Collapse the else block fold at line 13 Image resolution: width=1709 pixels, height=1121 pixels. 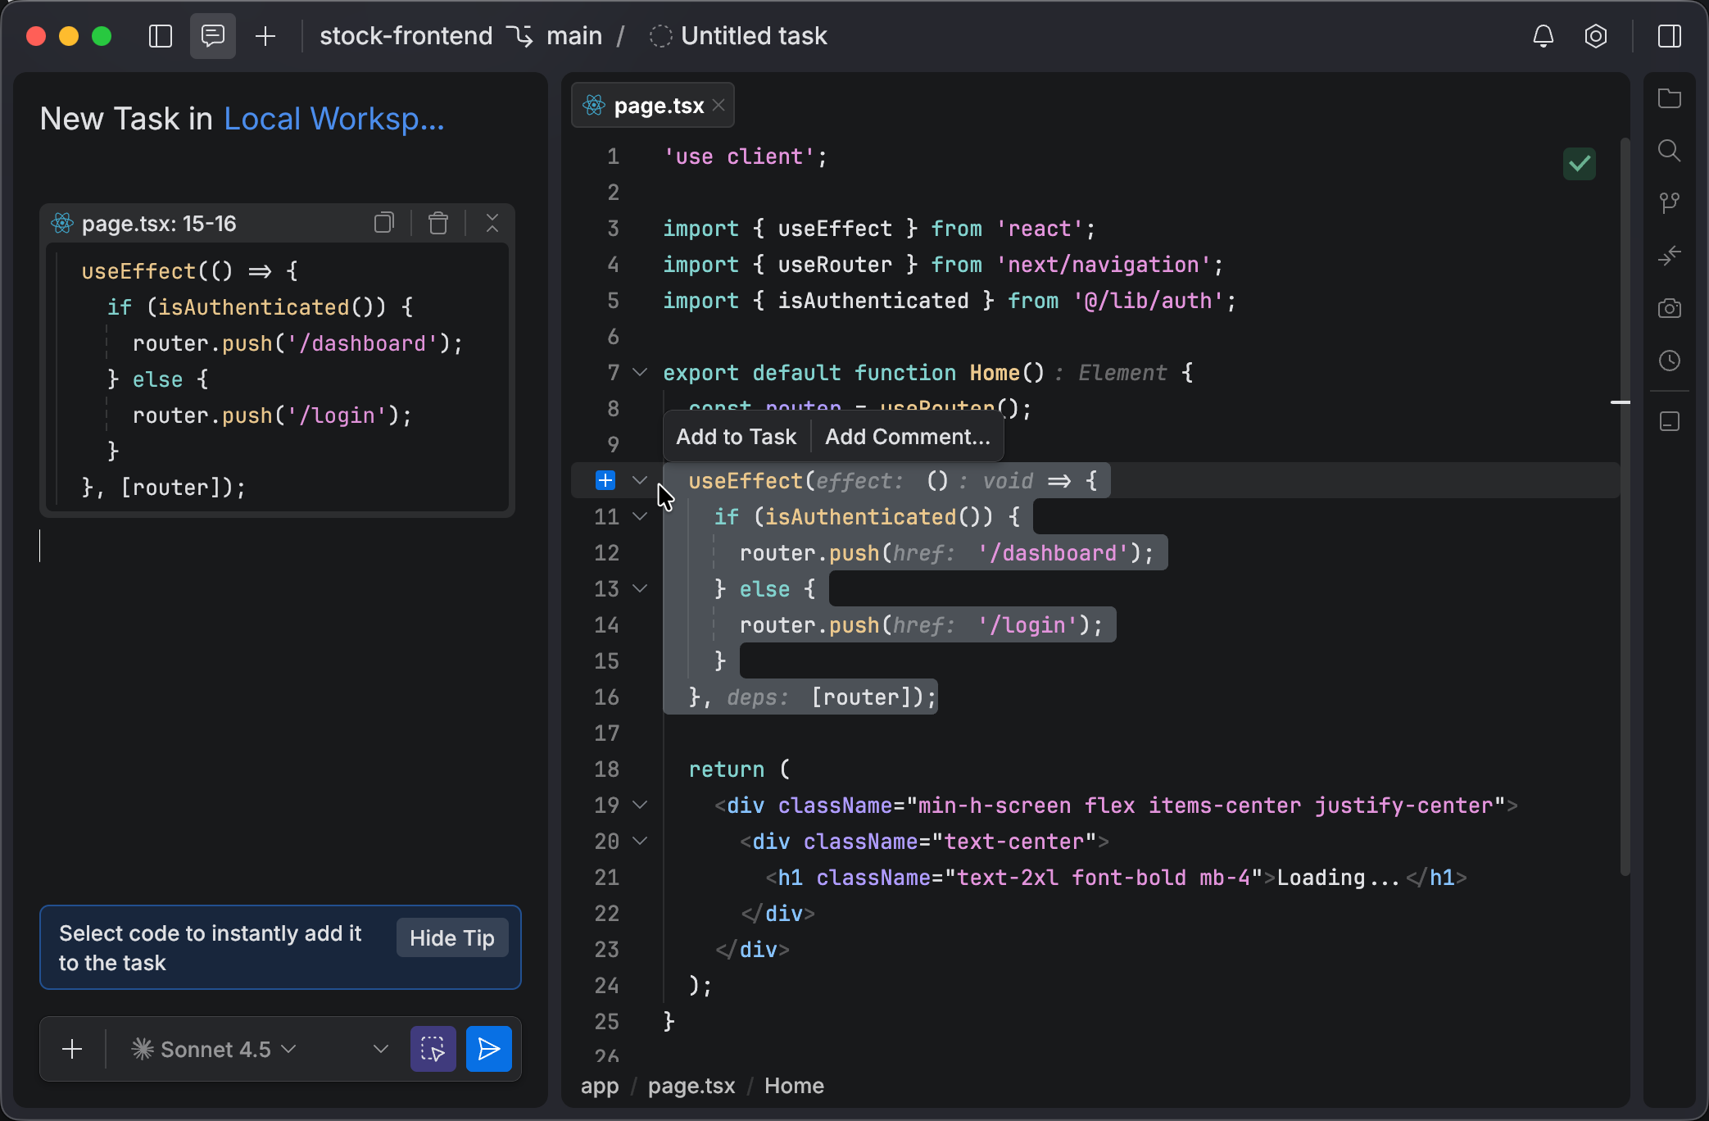point(640,588)
